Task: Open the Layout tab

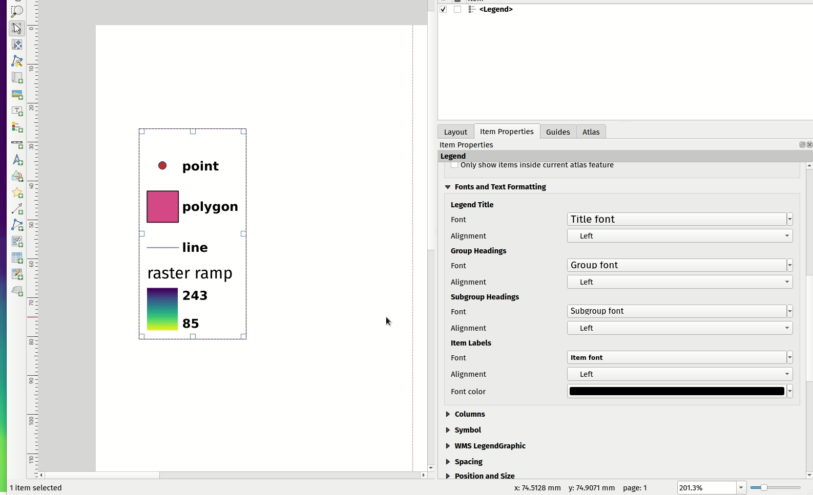Action: coord(455,132)
